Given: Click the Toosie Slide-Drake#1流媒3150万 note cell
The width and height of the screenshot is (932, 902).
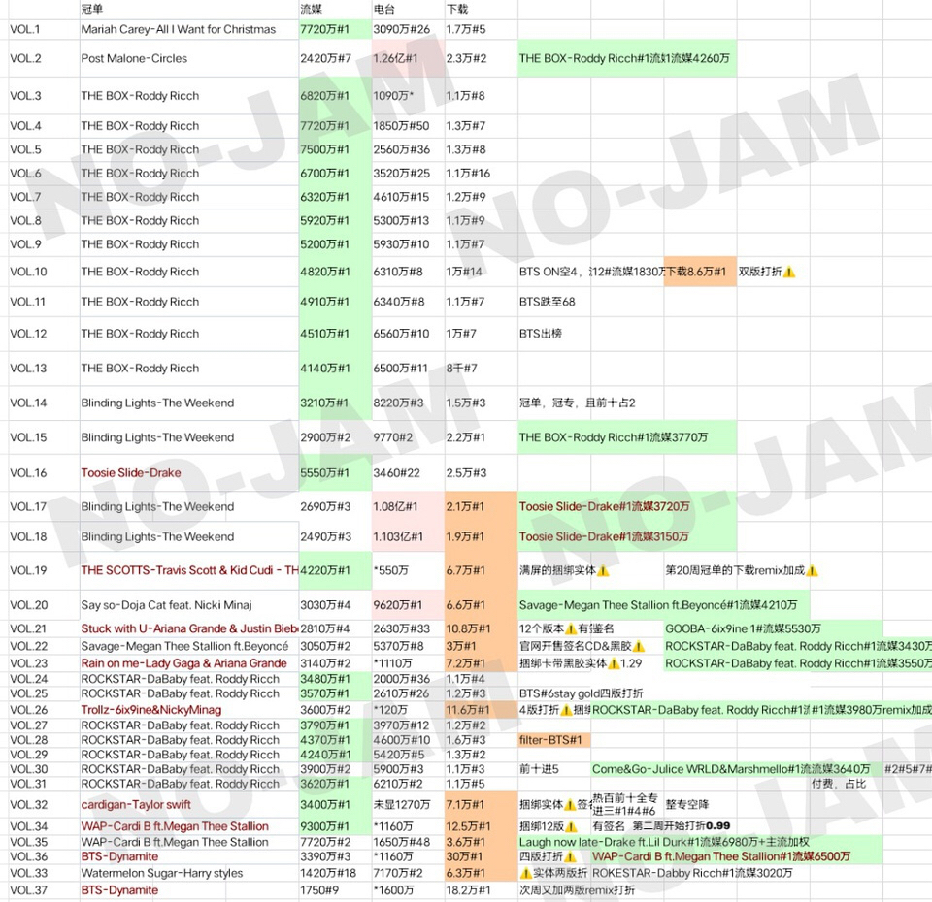Looking at the screenshot, I should (x=627, y=536).
